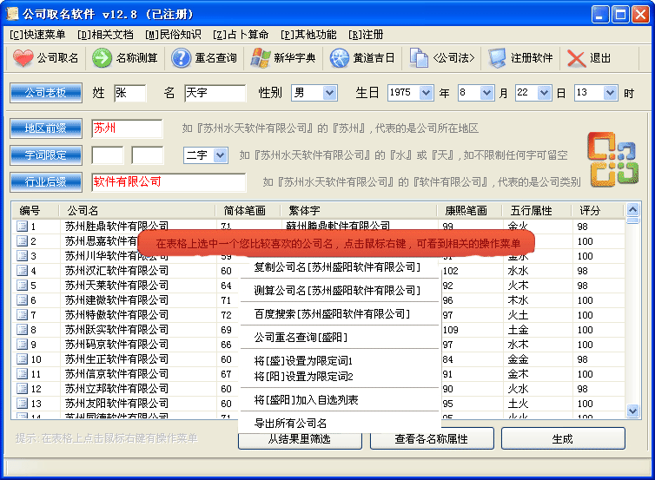Click the 苏州 region prefix field
655x480 pixels.
127,128
